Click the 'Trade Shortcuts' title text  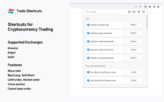tap(29, 11)
